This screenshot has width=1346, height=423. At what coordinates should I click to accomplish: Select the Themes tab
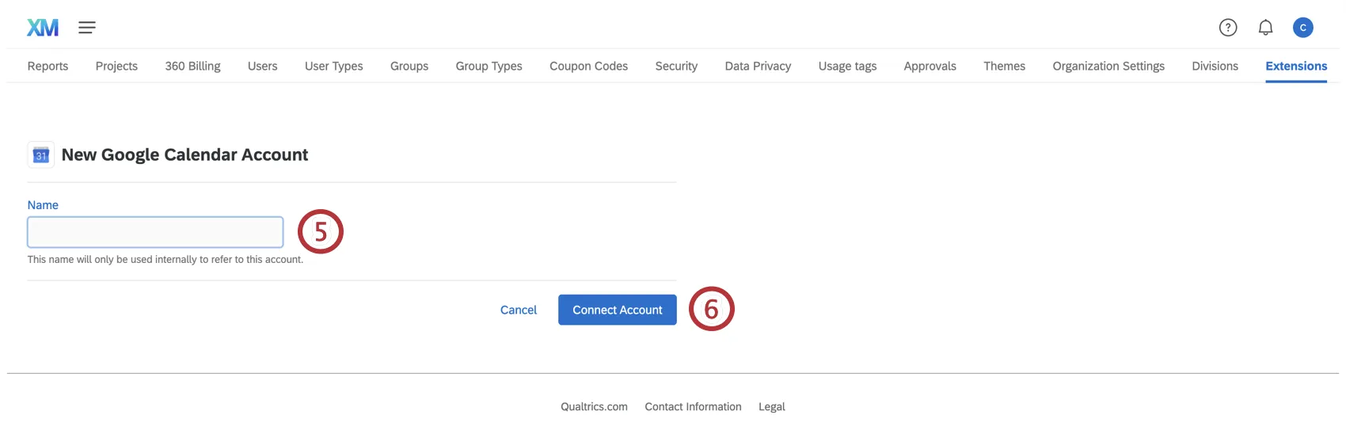point(1004,66)
